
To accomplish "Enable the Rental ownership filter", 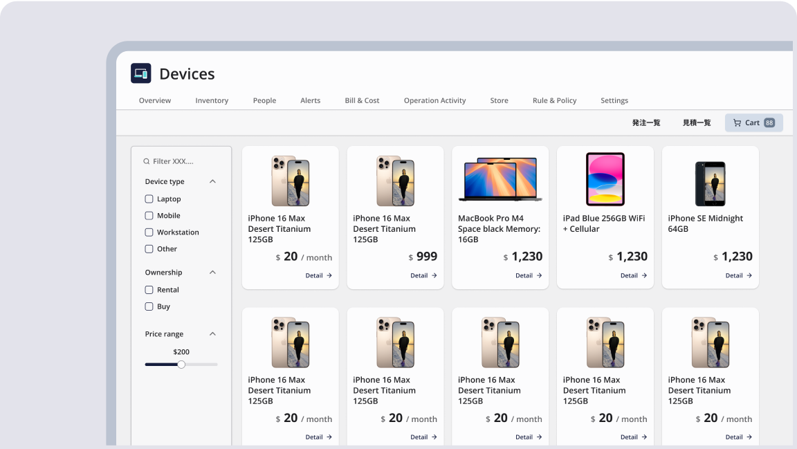I will 149,290.
